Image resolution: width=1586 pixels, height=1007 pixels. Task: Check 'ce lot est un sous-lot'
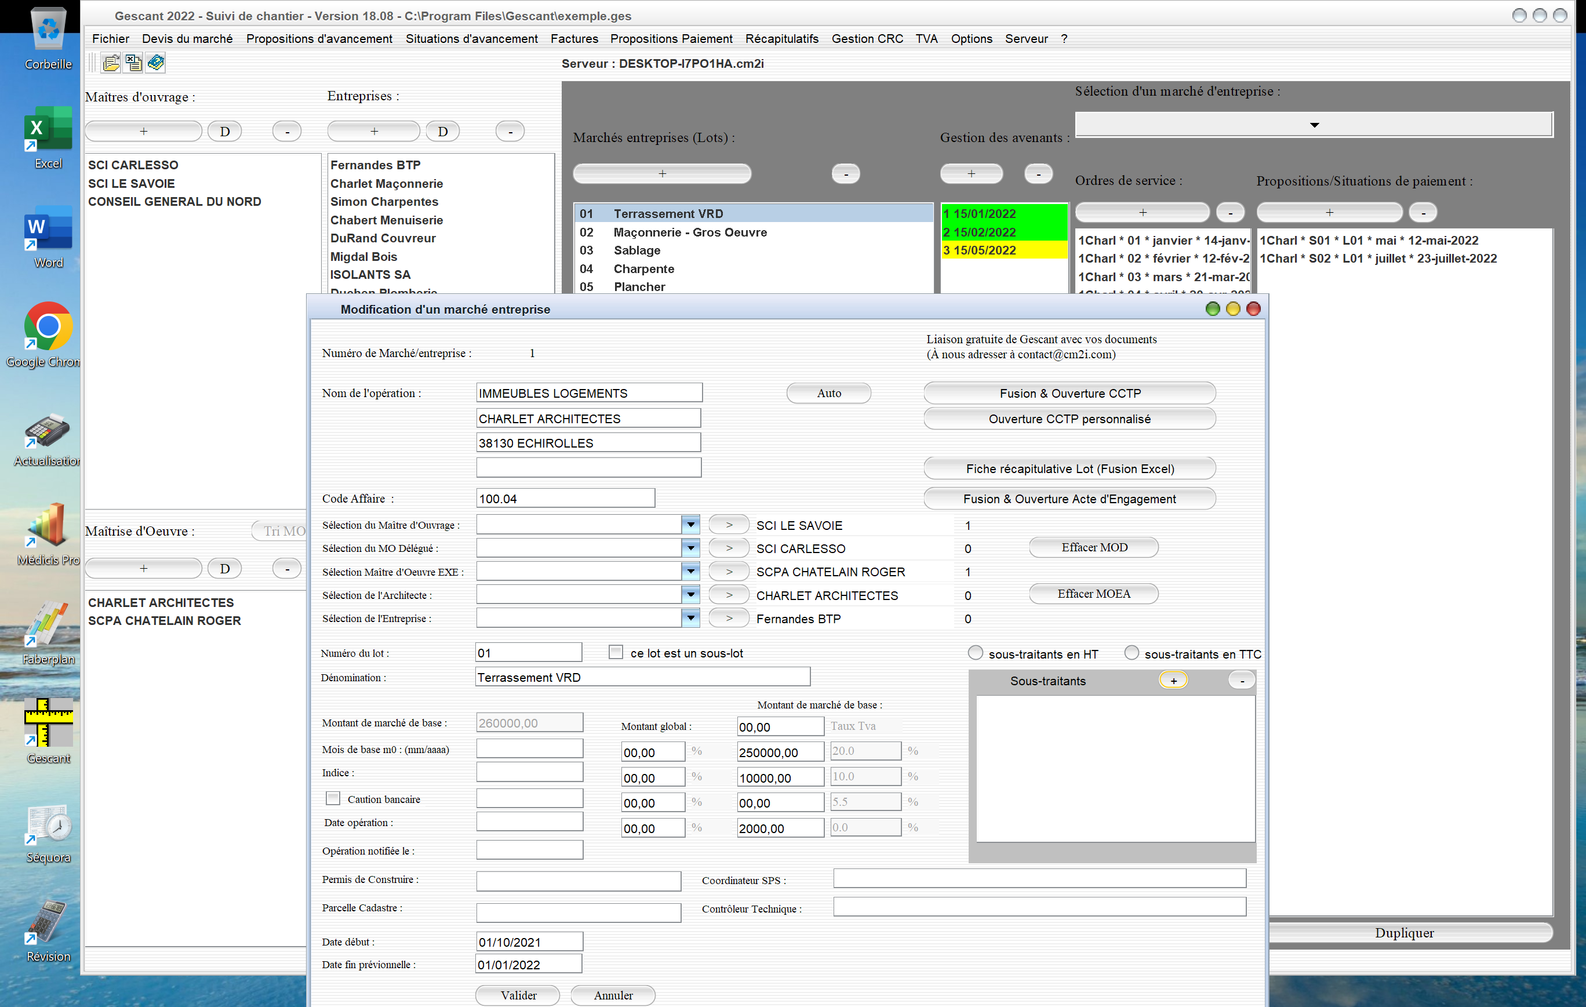[x=616, y=652]
